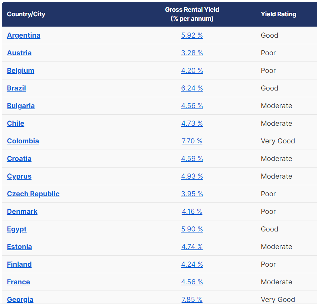Click Austria's 3.28 % yield link
Image resolution: width=317 pixels, height=304 pixels.
192,53
